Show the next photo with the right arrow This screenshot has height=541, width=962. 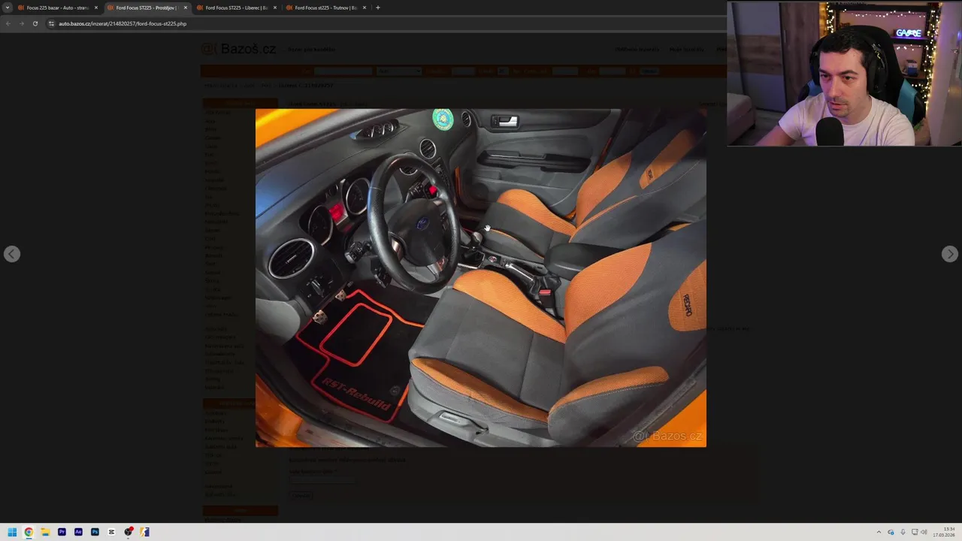949,254
